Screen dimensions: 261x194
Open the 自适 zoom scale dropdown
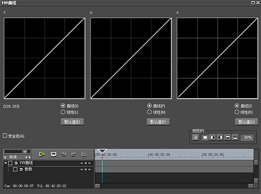[26, 157]
